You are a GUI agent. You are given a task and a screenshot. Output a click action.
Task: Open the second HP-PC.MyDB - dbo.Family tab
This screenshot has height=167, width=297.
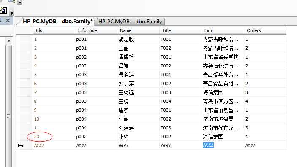[x=130, y=22]
